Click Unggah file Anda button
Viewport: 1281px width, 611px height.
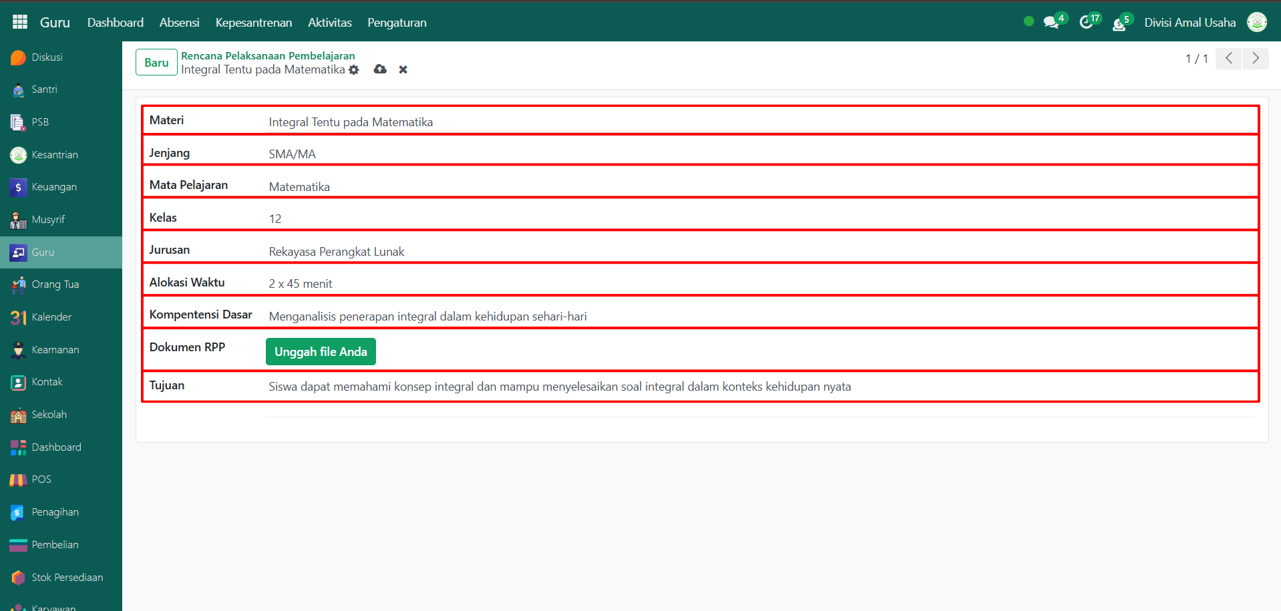pyautogui.click(x=321, y=352)
